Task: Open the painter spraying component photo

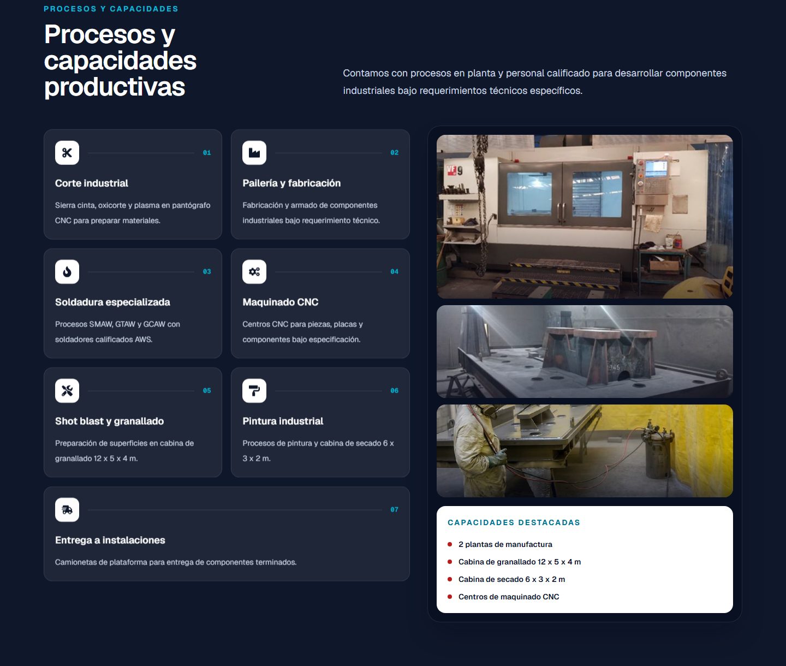Action: [585, 451]
